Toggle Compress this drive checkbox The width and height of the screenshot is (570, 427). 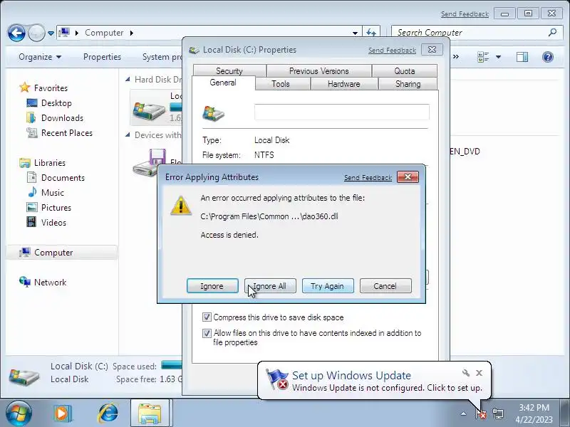207,317
